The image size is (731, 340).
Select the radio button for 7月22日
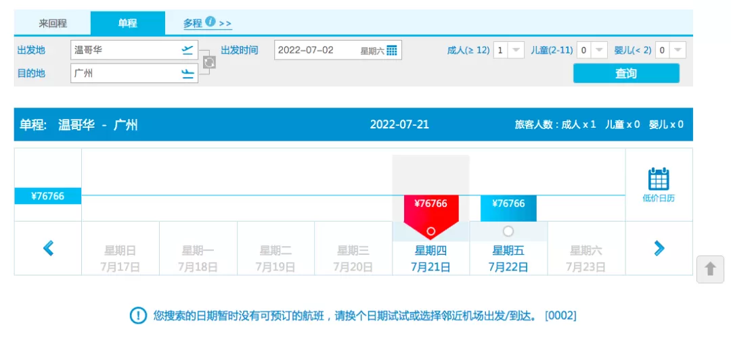point(508,231)
